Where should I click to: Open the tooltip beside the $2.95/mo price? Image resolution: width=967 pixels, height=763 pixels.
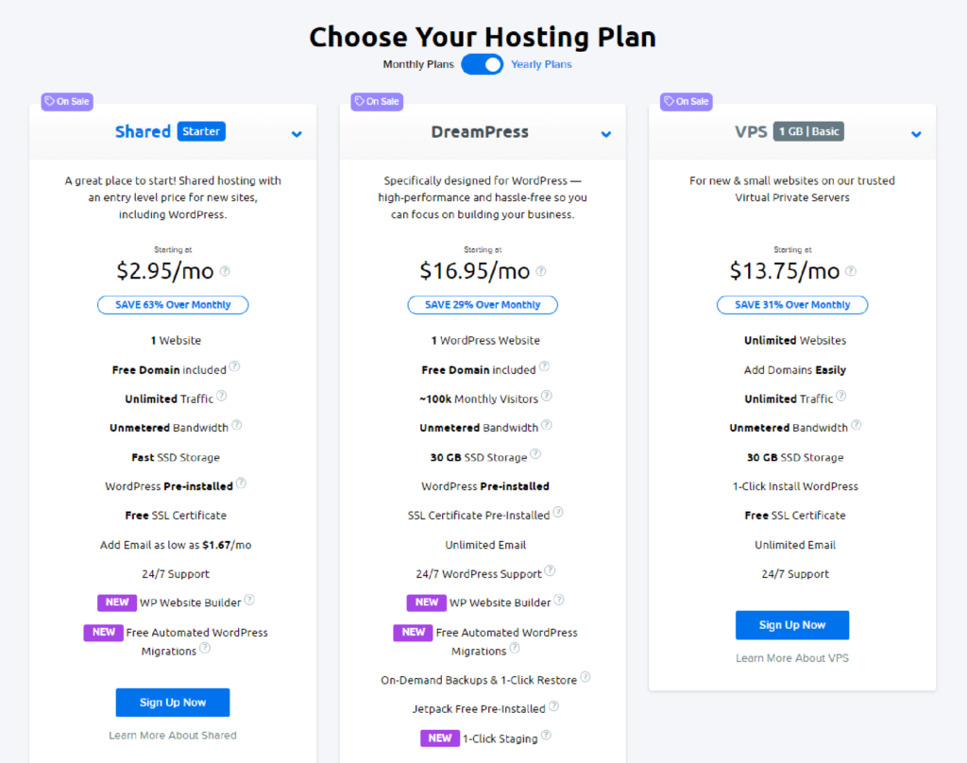224,271
